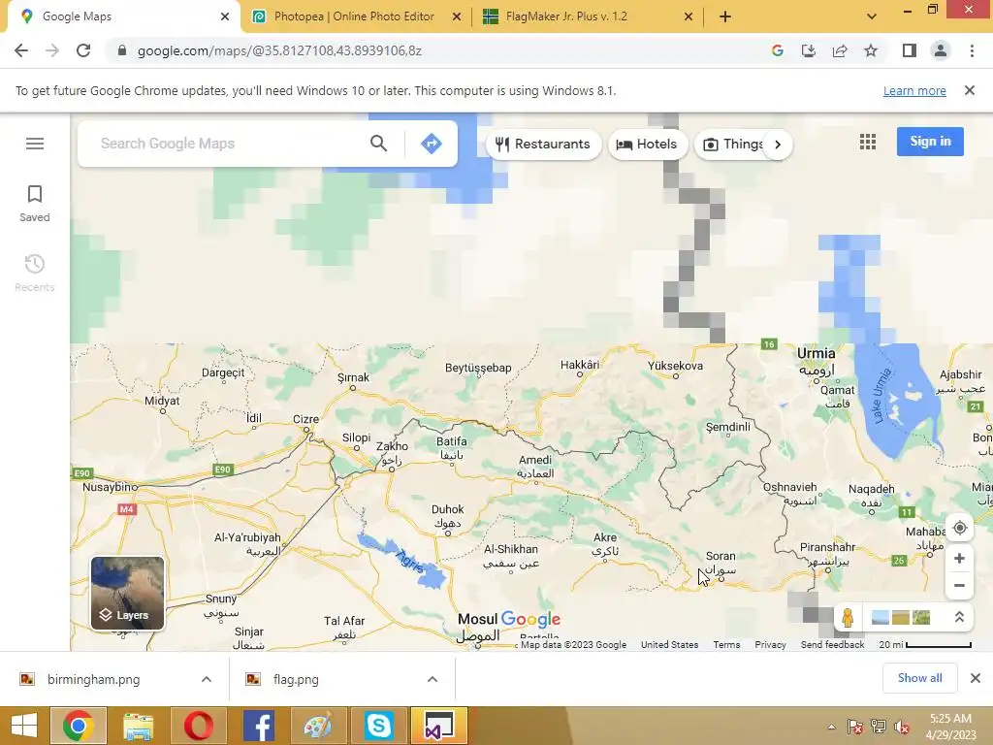The height and width of the screenshot is (745, 993).
Task: Open the Chrome profile avatar
Action: pos(941,50)
